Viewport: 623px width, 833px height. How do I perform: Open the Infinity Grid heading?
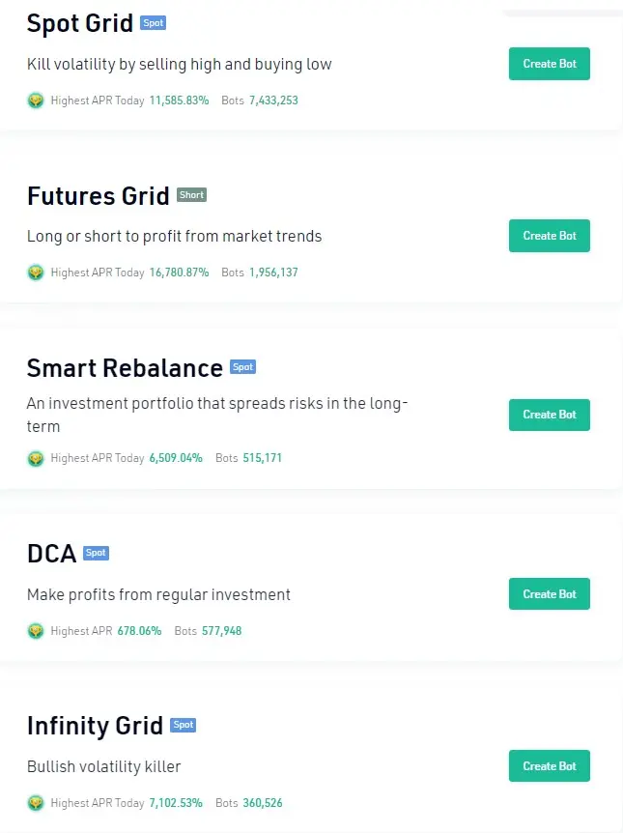(95, 726)
